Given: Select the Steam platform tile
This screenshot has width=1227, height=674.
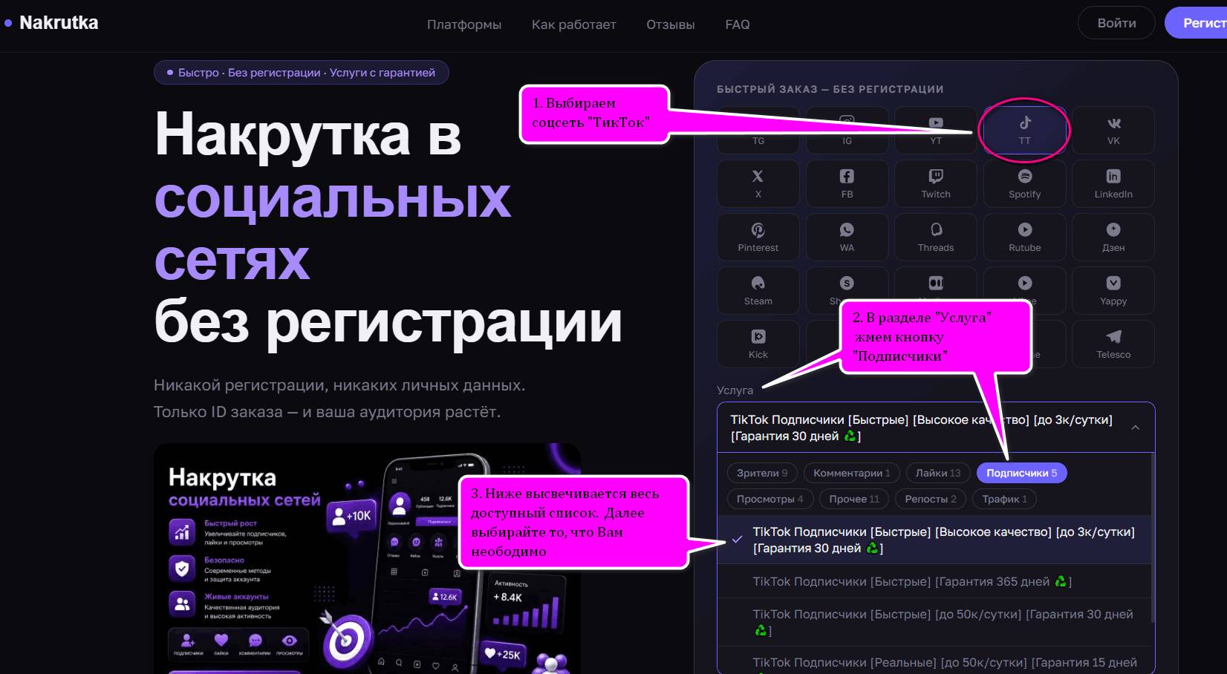Looking at the screenshot, I should coord(758,290).
